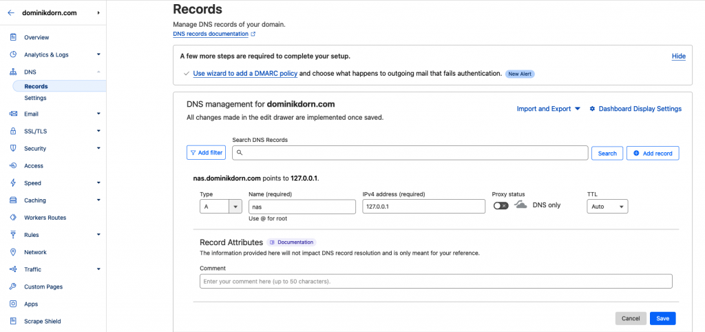Open Workers Routes icon in sidebar
Viewport: 705px width, 332px height.
tap(13, 218)
